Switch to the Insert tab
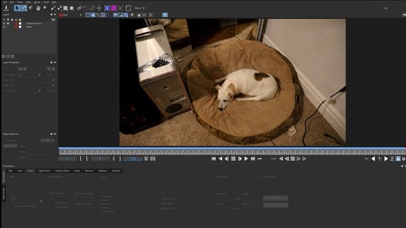 77,171
